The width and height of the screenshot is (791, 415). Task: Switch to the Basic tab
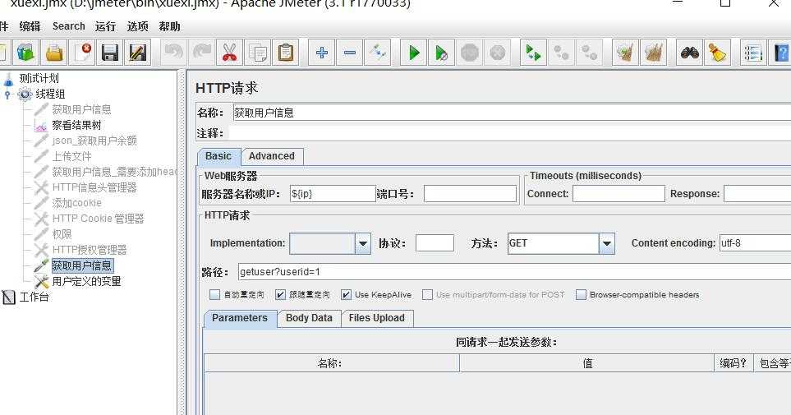[x=218, y=156]
